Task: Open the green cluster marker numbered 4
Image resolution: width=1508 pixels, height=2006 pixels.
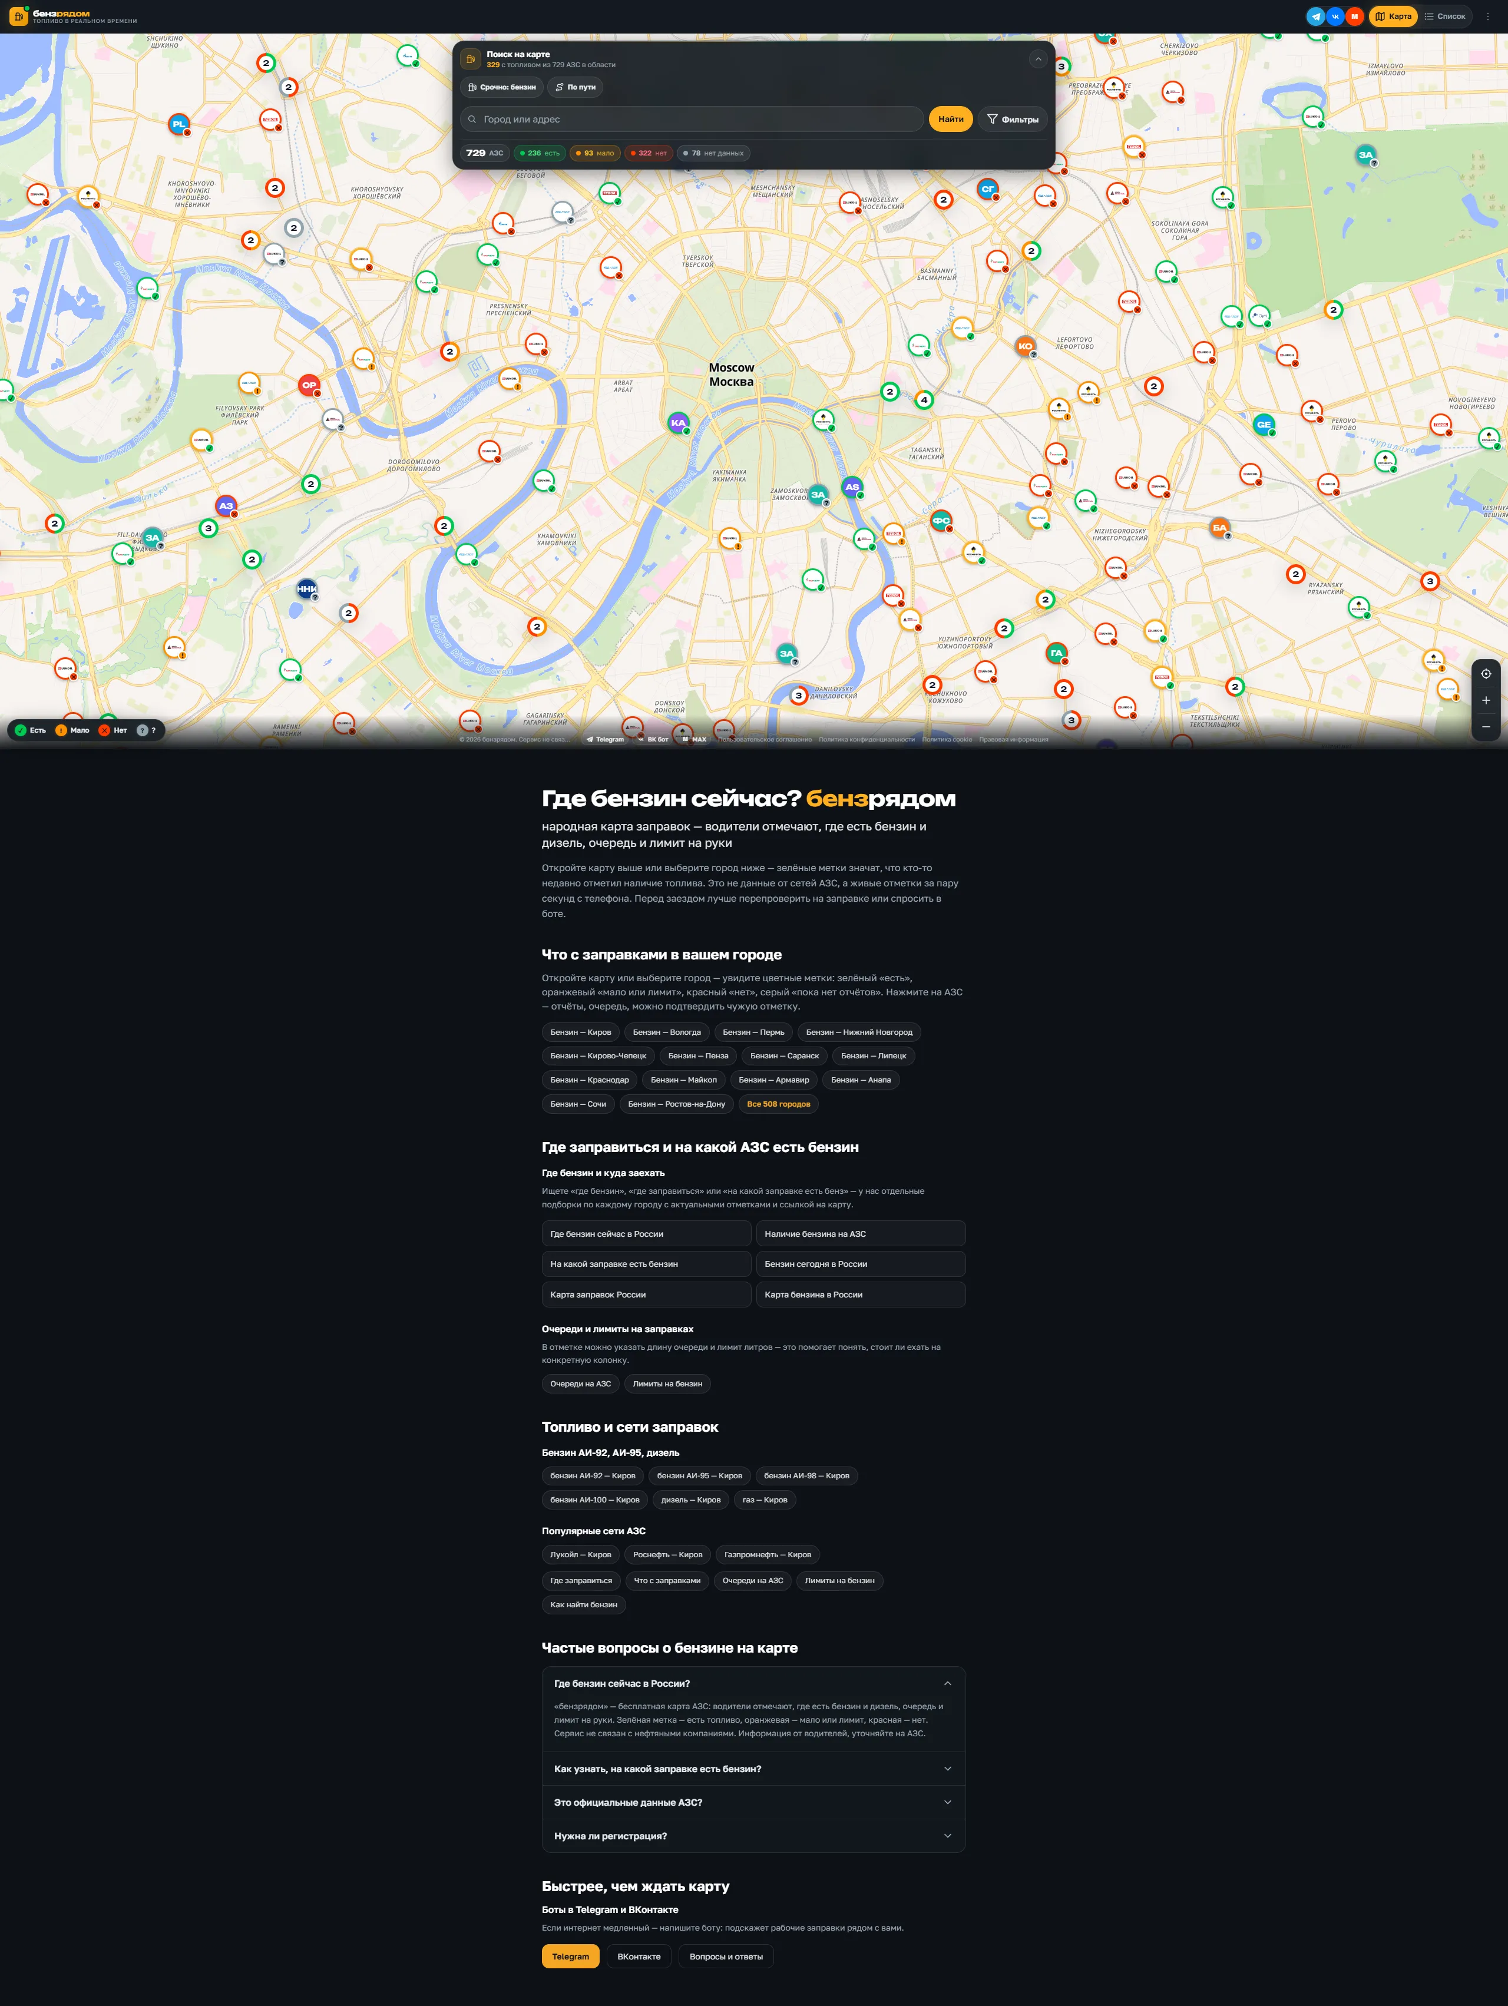Action: 924,400
